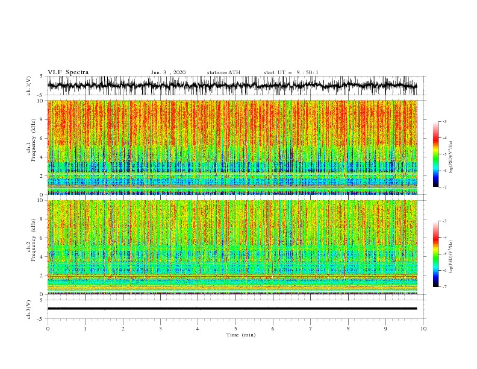477x369 pixels.
Task: Click time axis tick label "9"
Action: click(x=385, y=329)
